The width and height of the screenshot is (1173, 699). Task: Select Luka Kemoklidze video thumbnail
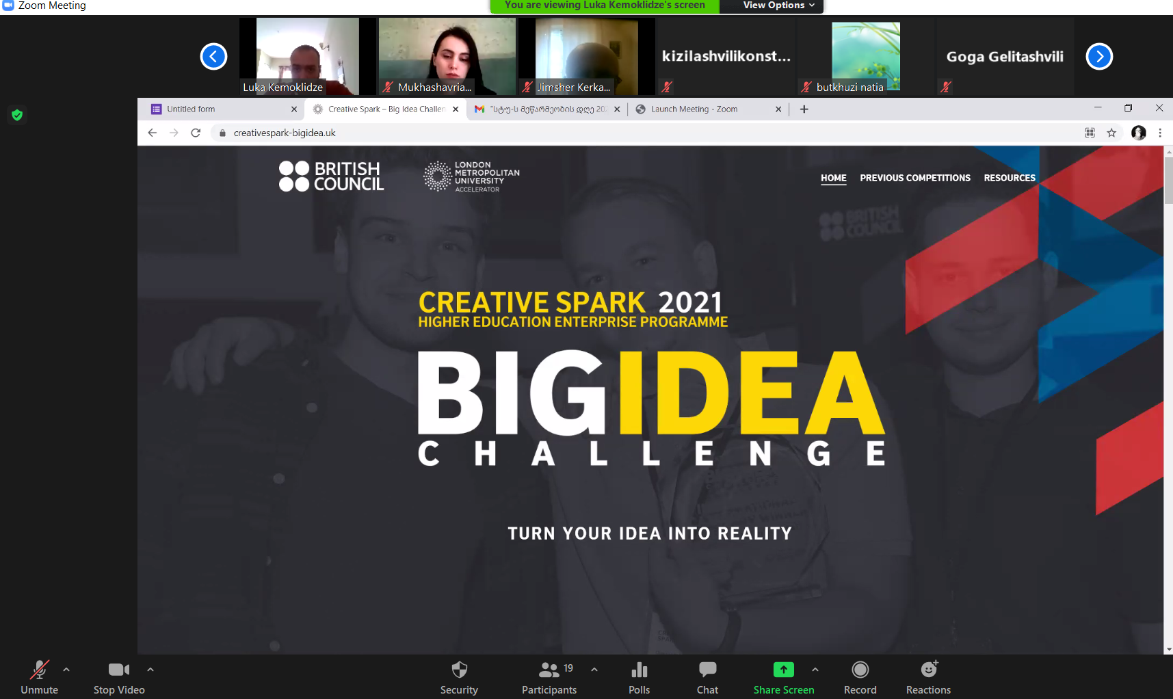tap(308, 56)
